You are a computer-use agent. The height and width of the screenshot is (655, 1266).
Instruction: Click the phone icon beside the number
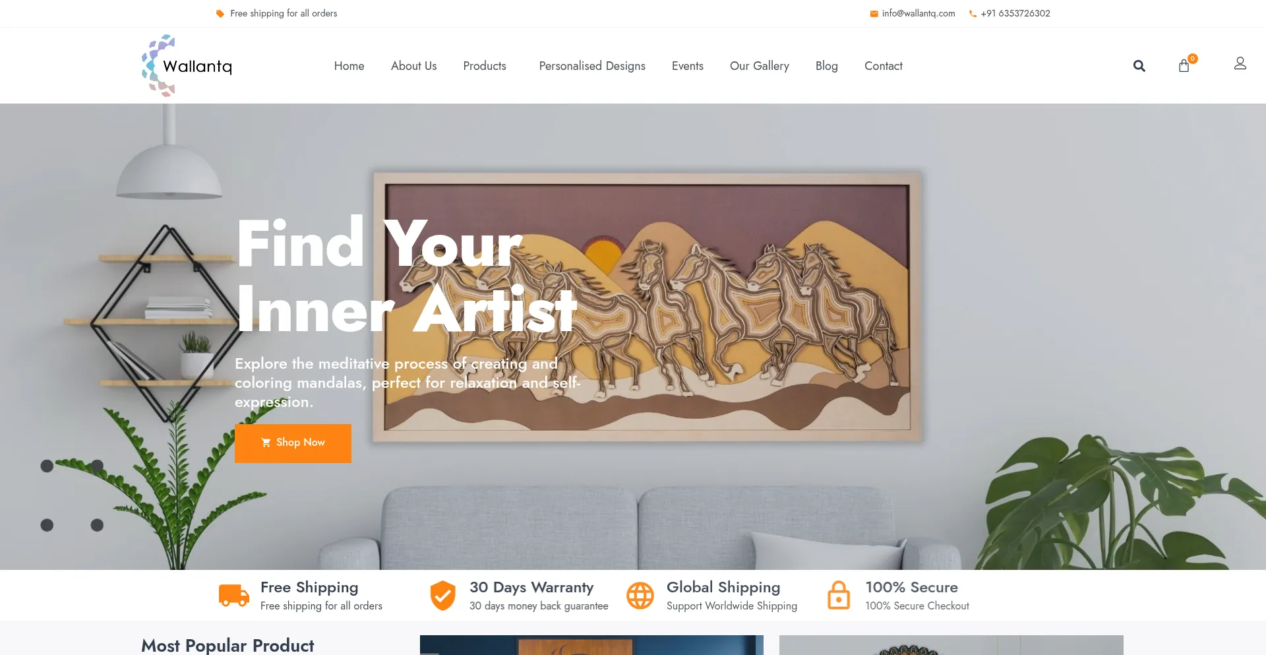(x=973, y=14)
